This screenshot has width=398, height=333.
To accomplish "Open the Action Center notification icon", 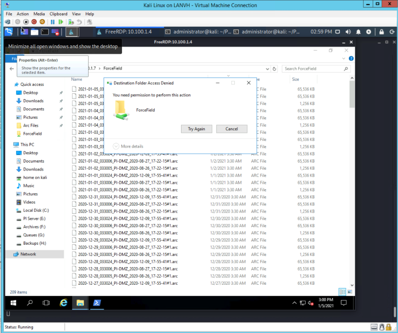I will tap(344, 303).
